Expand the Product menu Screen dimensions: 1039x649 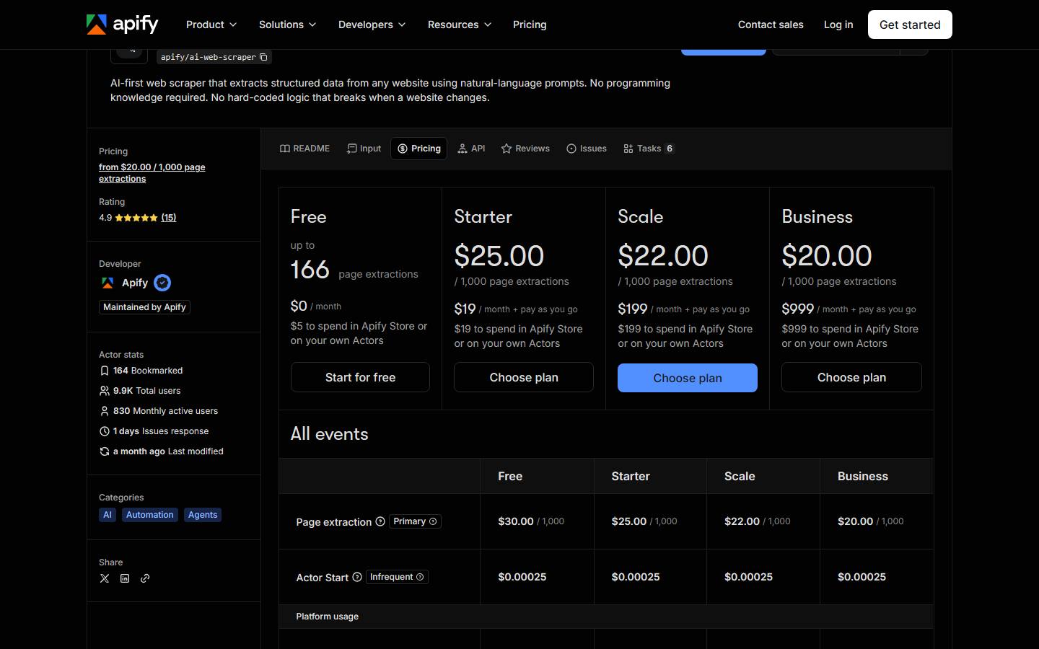pos(211,25)
